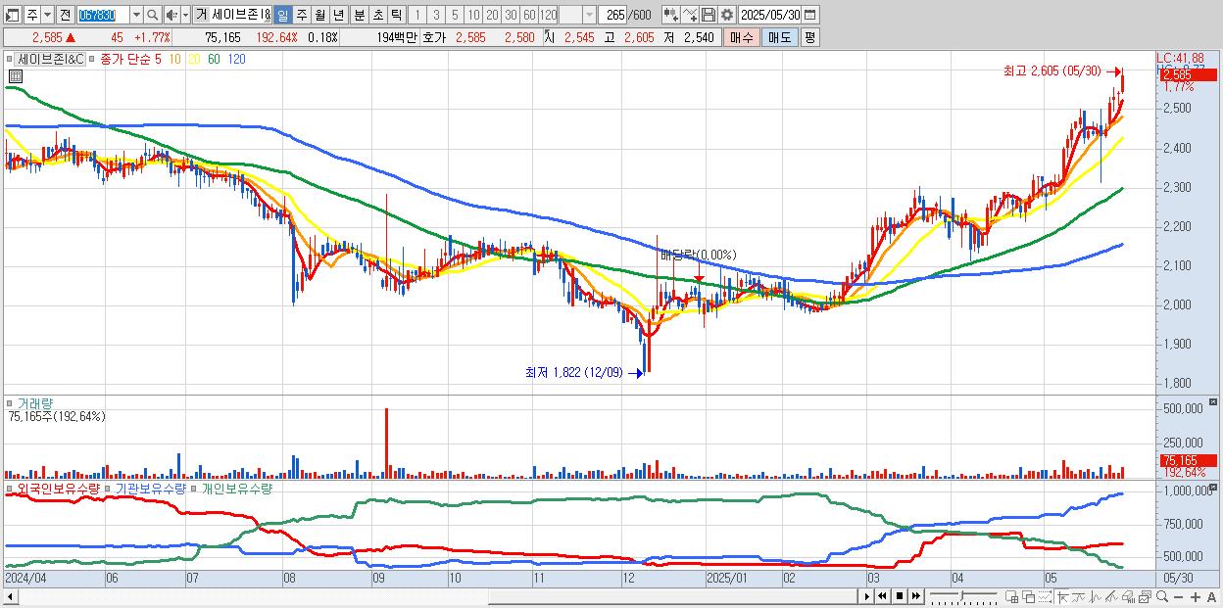Select the daily 일 chart period
Viewport: 1223px width, 608px height.
coord(282,15)
